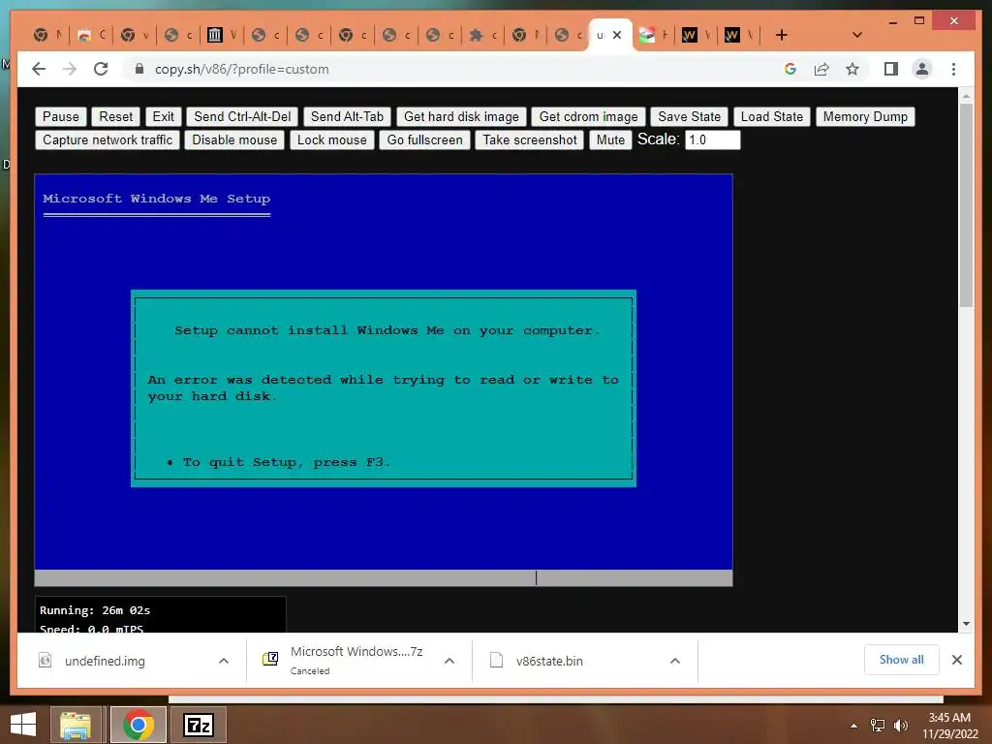The image size is (992, 744).
Task: Click inside the Windows Me Setup screen
Action: tap(384, 380)
